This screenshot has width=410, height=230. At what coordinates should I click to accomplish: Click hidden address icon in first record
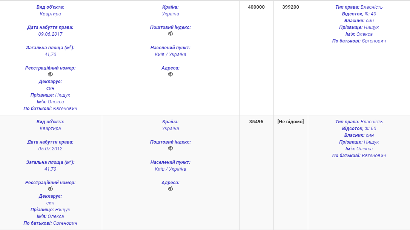tap(170, 74)
